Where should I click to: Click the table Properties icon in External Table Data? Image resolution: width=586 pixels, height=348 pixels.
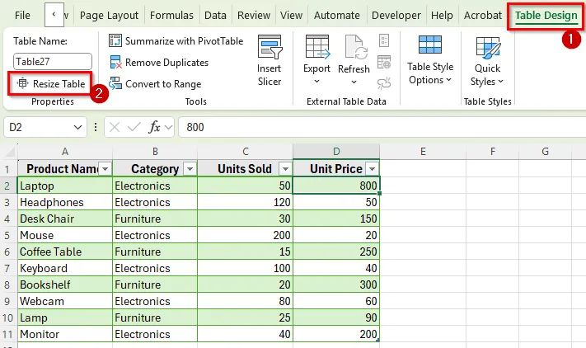pyautogui.click(x=384, y=40)
